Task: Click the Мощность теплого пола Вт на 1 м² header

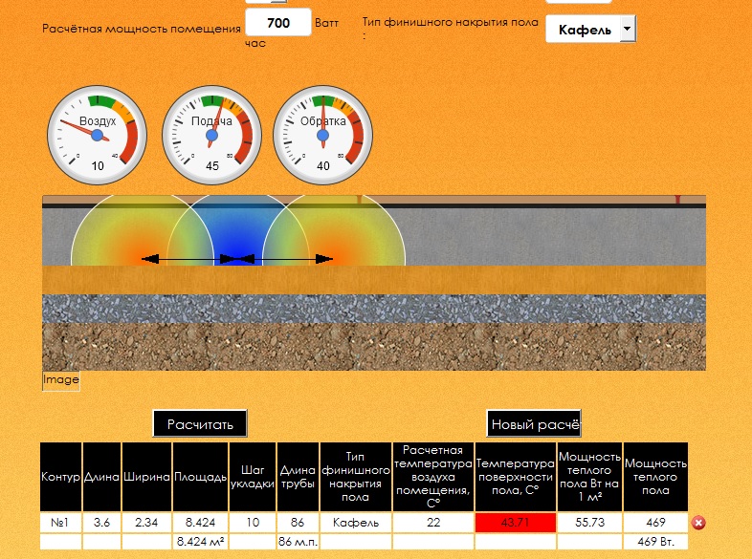Action: (590, 477)
